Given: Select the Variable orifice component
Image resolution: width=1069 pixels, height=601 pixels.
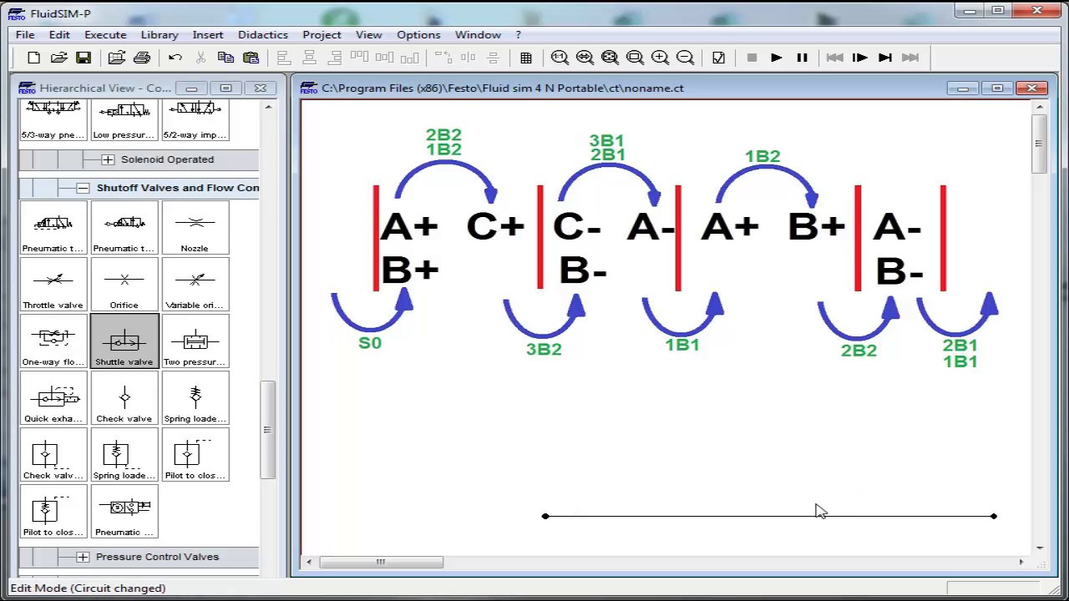Looking at the screenshot, I should coord(195,285).
